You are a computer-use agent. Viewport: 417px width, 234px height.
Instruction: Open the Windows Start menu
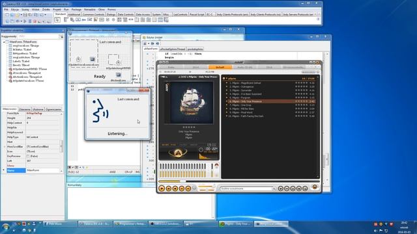[x=6, y=227]
